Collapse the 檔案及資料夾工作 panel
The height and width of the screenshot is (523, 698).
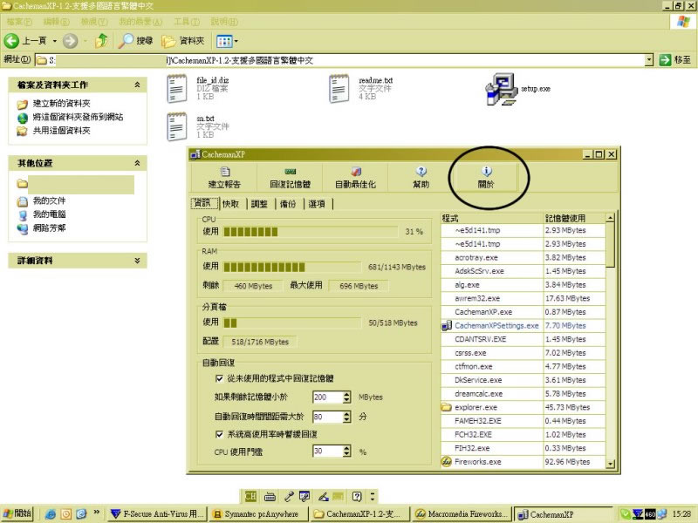click(138, 85)
